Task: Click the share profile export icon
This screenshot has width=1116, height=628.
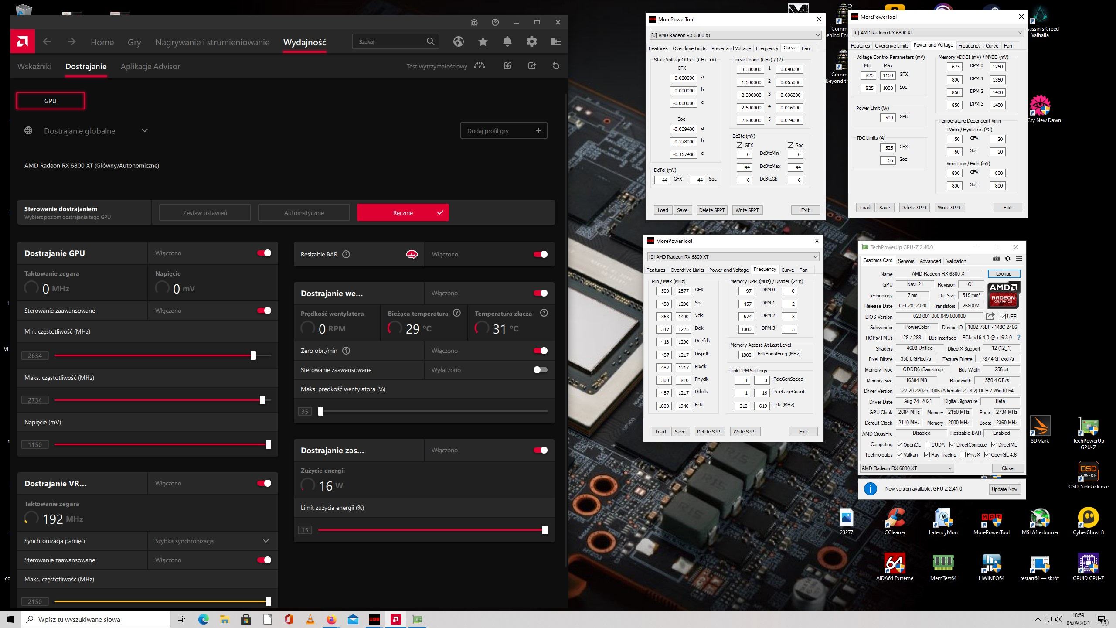Action: [532, 66]
